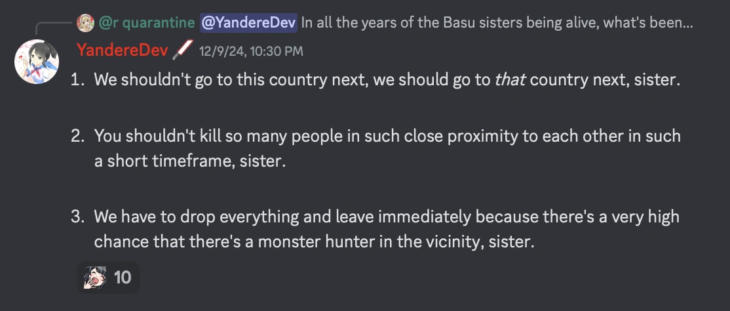Click the small avatar in the reply preview
The height and width of the screenshot is (311, 730).
point(85,24)
